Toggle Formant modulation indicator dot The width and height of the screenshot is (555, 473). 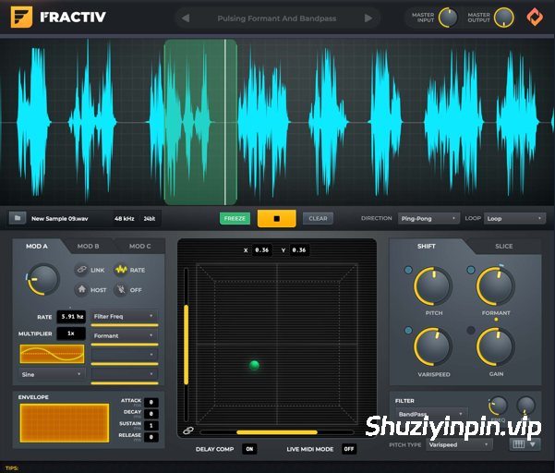coord(471,270)
